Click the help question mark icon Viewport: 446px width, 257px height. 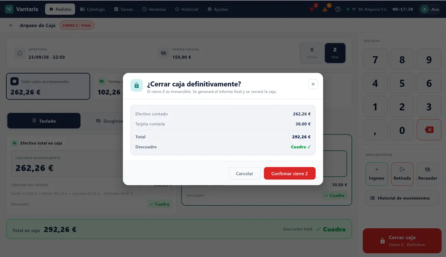coord(338,9)
